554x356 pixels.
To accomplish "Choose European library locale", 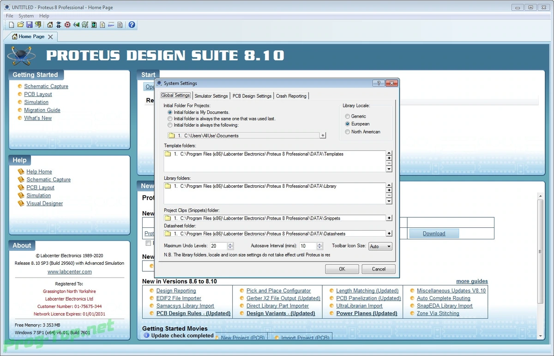I will pos(357,124).
